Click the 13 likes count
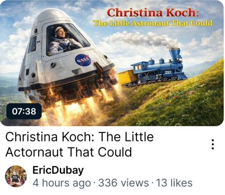Image resolution: width=225 pixels, height=195 pixels. 174,183
